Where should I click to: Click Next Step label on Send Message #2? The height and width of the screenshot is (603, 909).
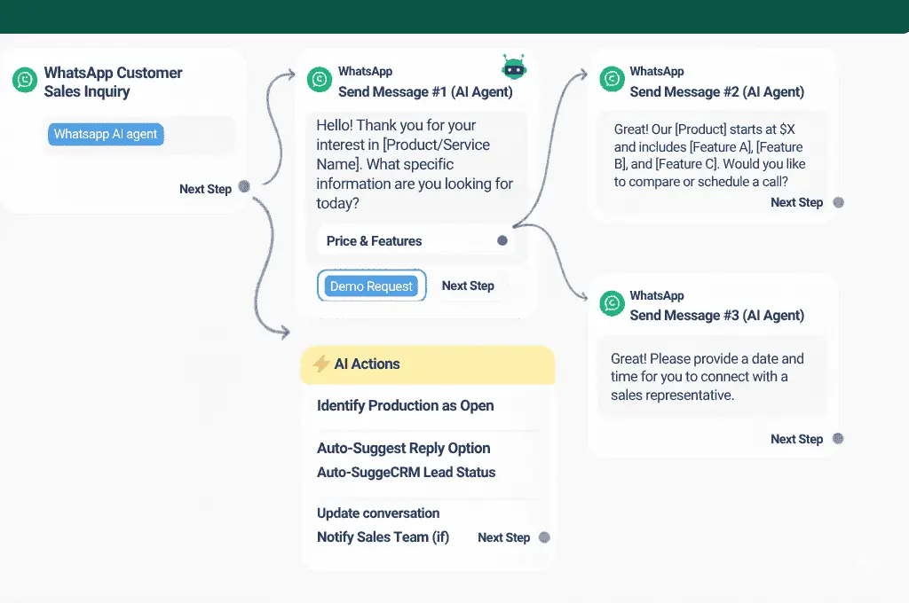click(x=796, y=202)
